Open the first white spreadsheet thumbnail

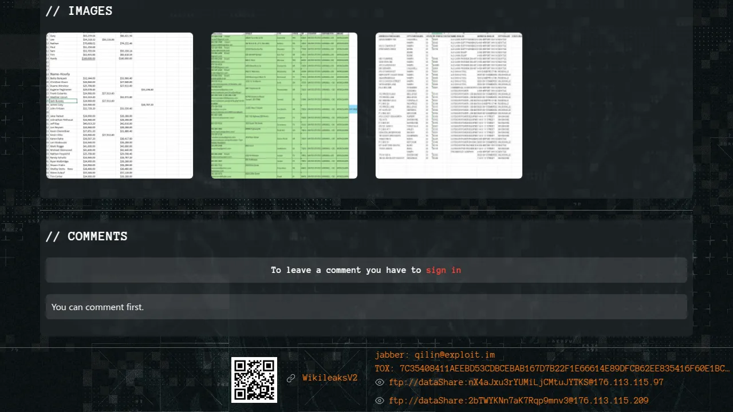click(x=120, y=105)
